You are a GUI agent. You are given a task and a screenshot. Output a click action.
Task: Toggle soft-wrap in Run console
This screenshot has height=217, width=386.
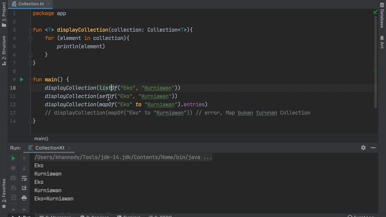24,178
